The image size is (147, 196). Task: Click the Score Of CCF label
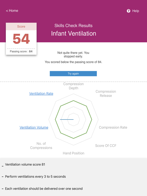point(106,146)
